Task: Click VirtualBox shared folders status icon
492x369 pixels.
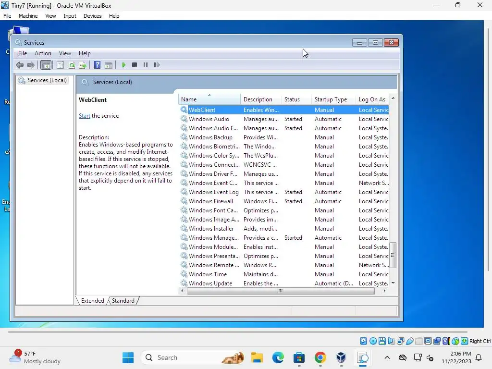Action: coord(418,341)
